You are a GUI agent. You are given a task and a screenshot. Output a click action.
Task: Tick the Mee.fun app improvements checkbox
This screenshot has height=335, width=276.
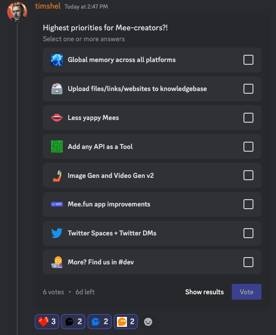click(248, 204)
